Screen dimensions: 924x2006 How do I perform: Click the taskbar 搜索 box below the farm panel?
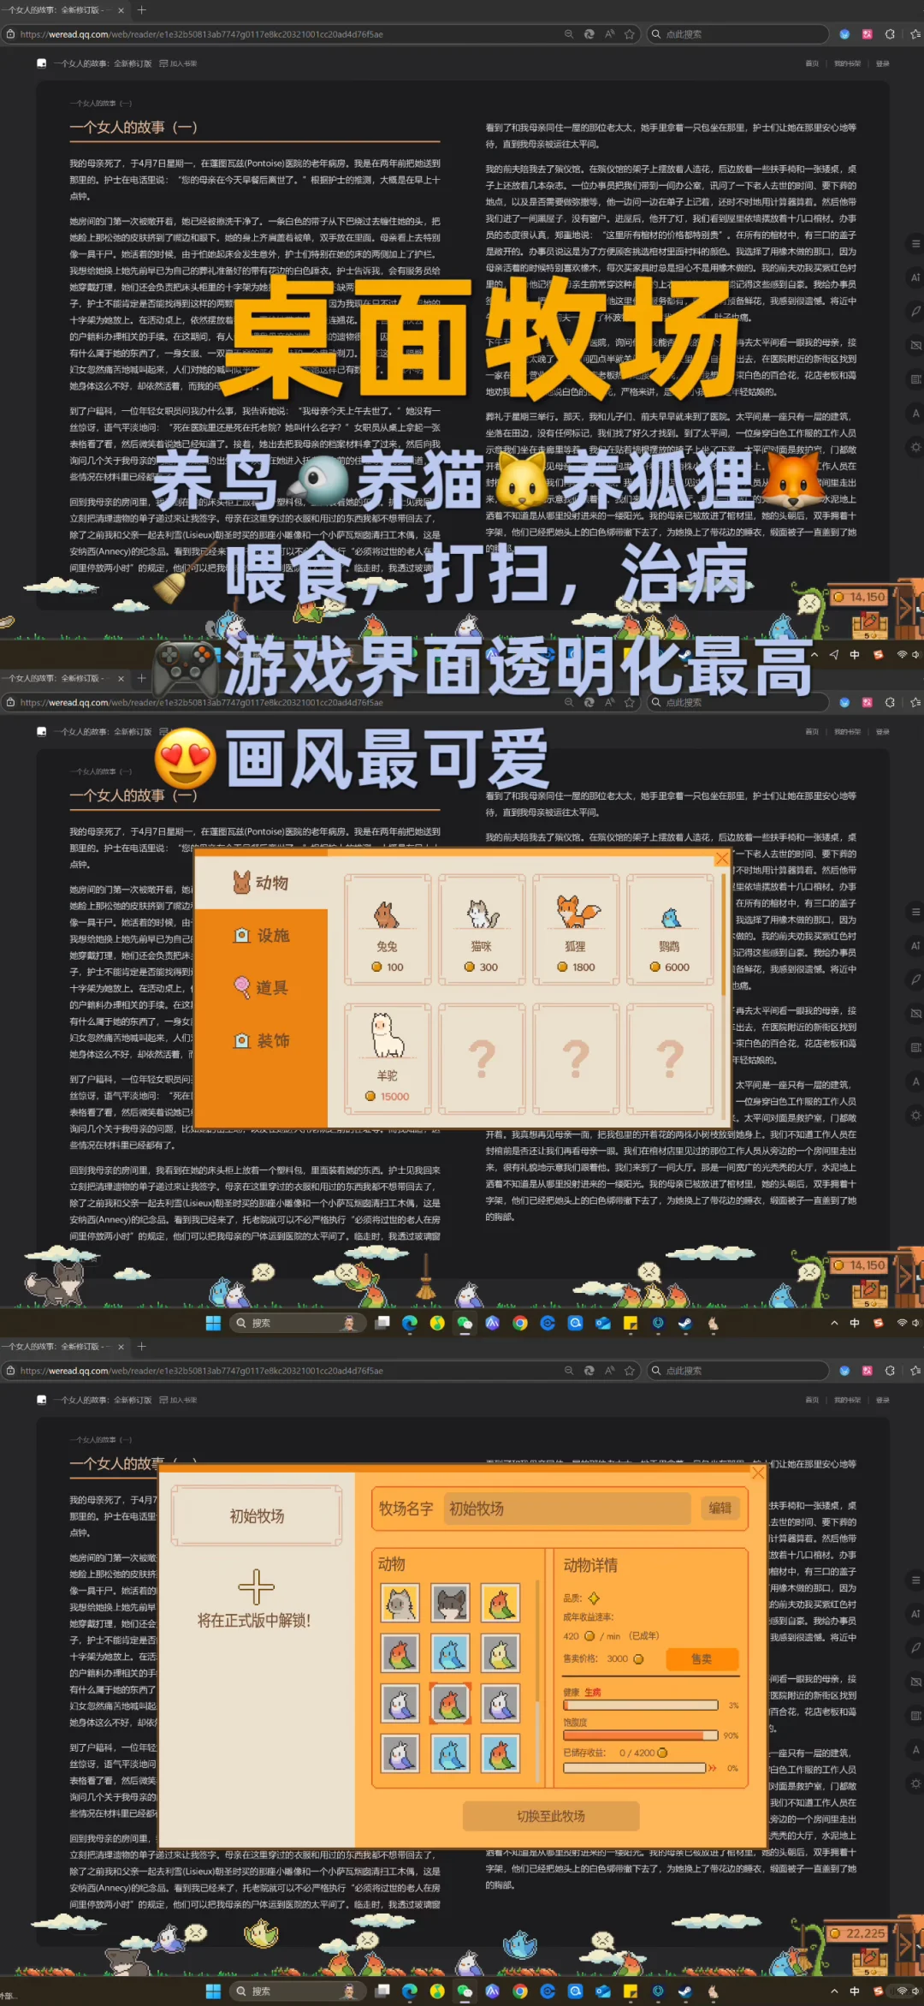(x=297, y=1991)
